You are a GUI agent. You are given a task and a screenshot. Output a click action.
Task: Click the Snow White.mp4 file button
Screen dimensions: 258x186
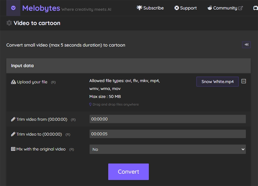[x=217, y=81]
